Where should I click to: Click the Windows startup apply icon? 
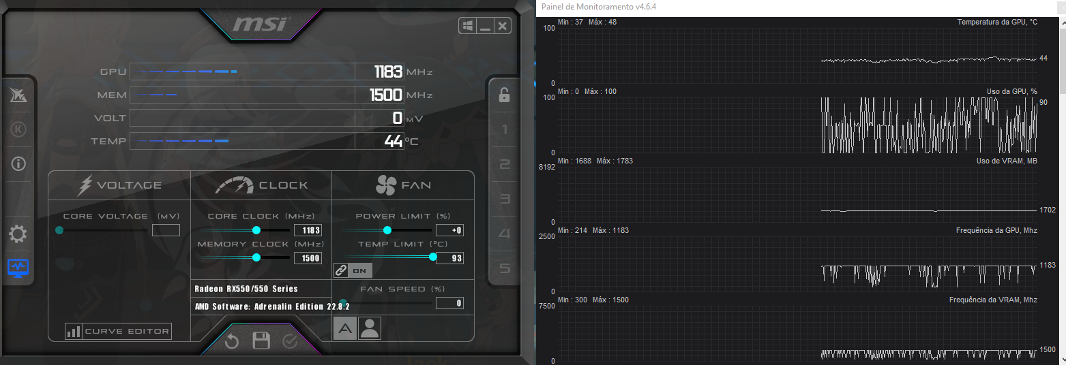[468, 26]
